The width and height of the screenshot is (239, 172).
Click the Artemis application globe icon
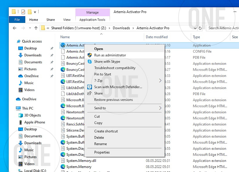[x=63, y=45]
